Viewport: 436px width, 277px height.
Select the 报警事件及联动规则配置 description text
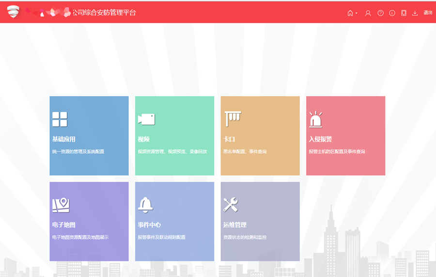click(161, 238)
